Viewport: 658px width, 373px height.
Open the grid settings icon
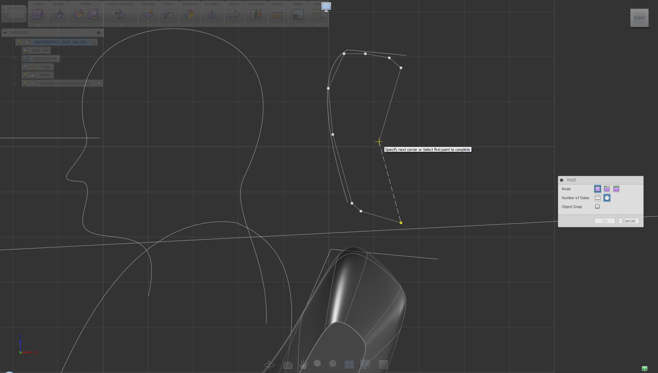(x=383, y=365)
